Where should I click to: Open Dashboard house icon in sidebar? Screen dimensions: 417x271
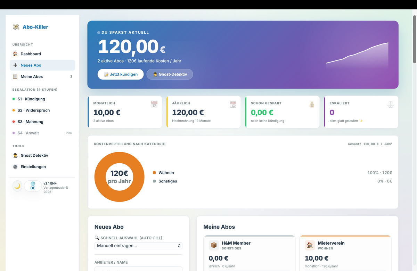point(15,54)
